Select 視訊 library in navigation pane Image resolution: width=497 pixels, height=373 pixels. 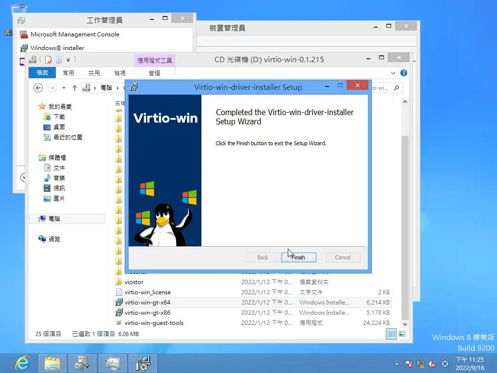pos(59,188)
